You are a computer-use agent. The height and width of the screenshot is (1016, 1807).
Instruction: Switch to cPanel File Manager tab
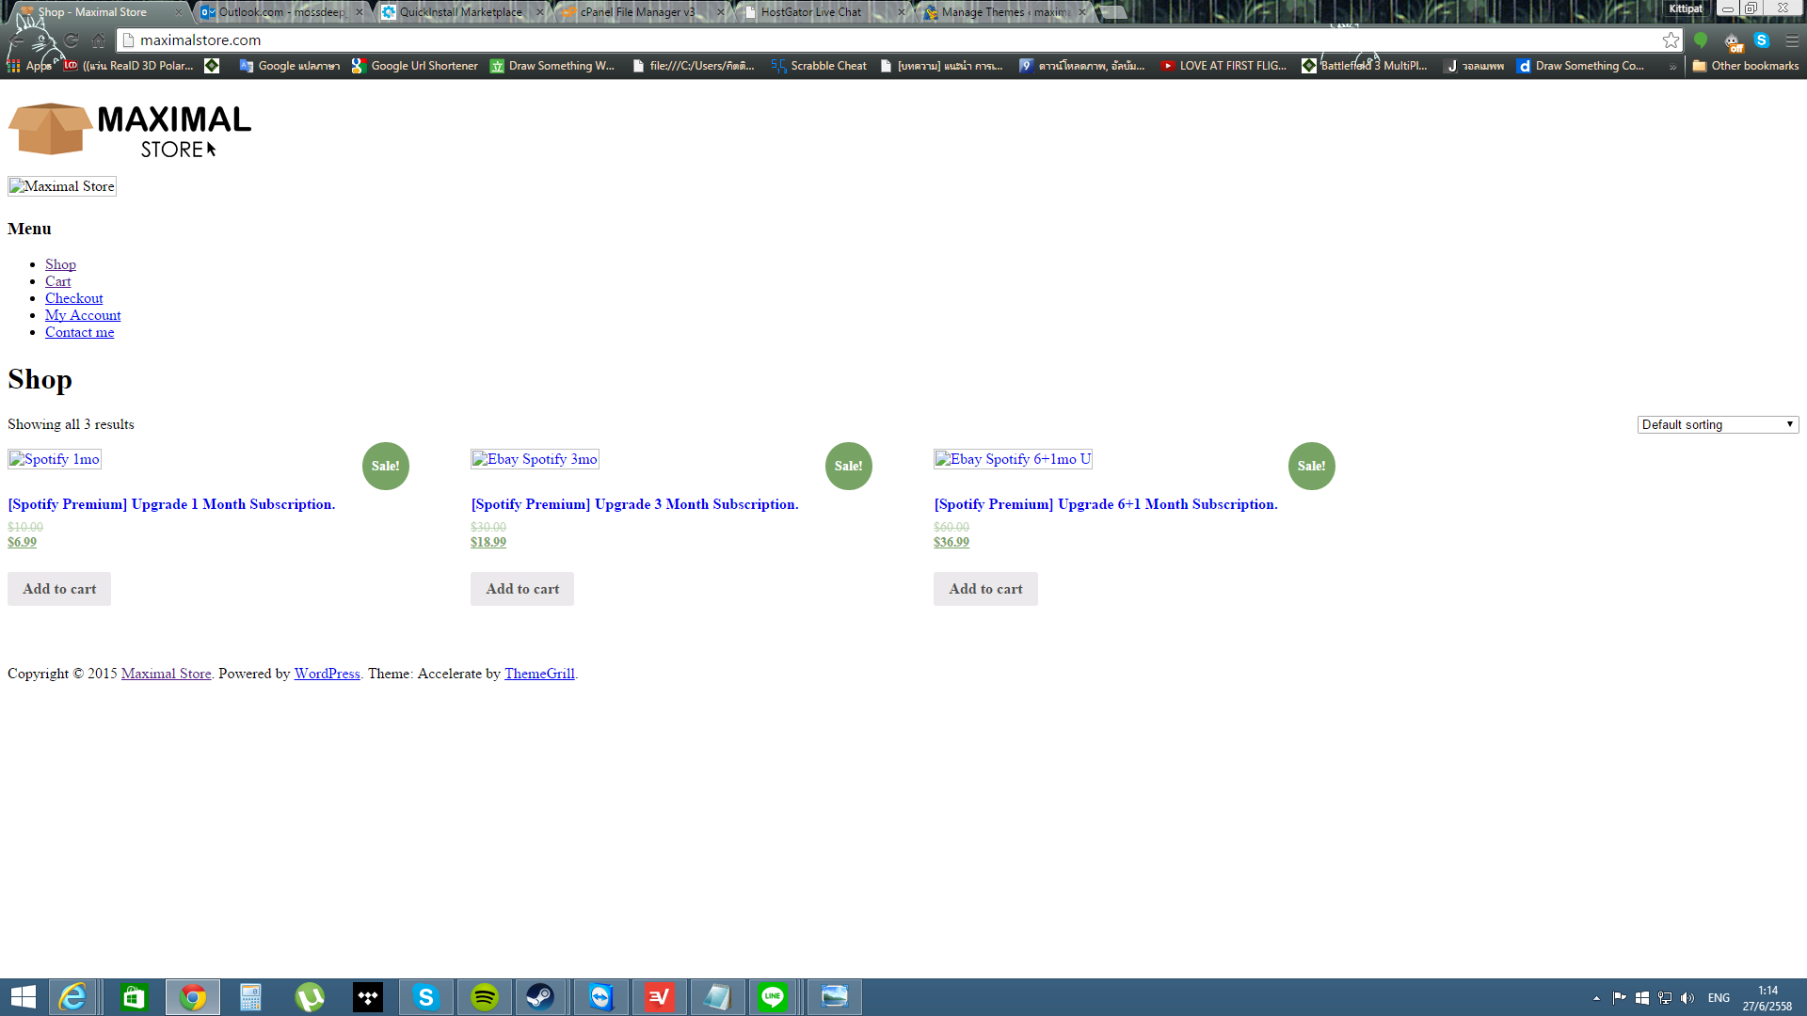click(x=637, y=12)
